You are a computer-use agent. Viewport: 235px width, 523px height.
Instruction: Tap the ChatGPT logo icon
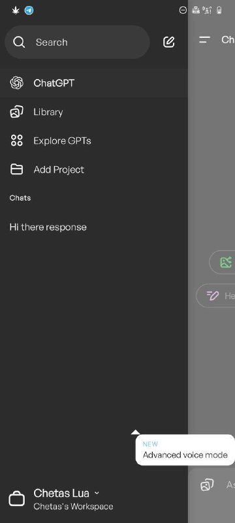16,83
